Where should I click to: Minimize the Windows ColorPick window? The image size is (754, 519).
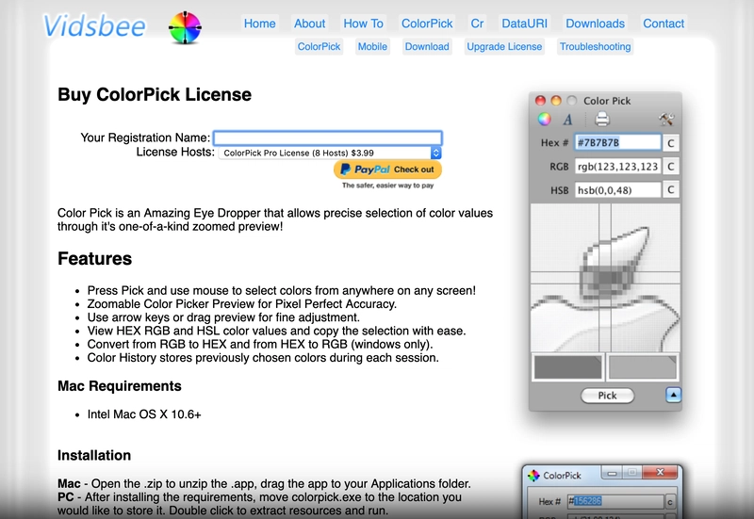pyautogui.click(x=612, y=473)
